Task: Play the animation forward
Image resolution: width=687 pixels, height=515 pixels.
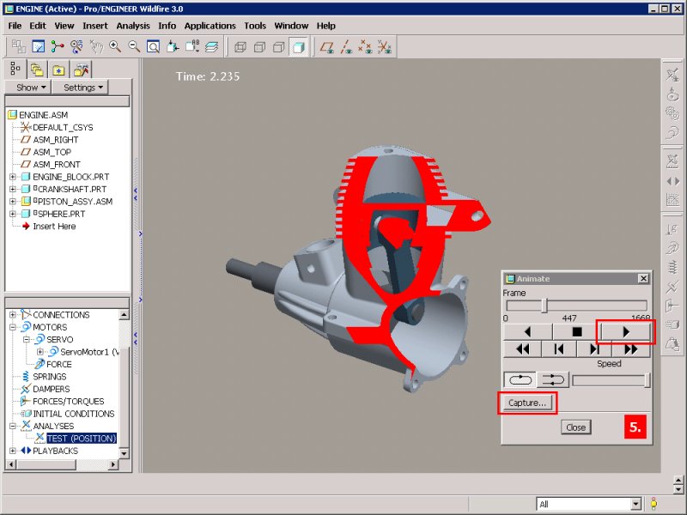Action: click(626, 332)
